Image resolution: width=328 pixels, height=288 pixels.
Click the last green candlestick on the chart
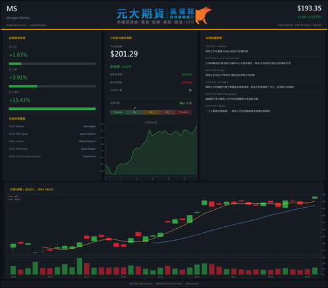tap(315, 197)
